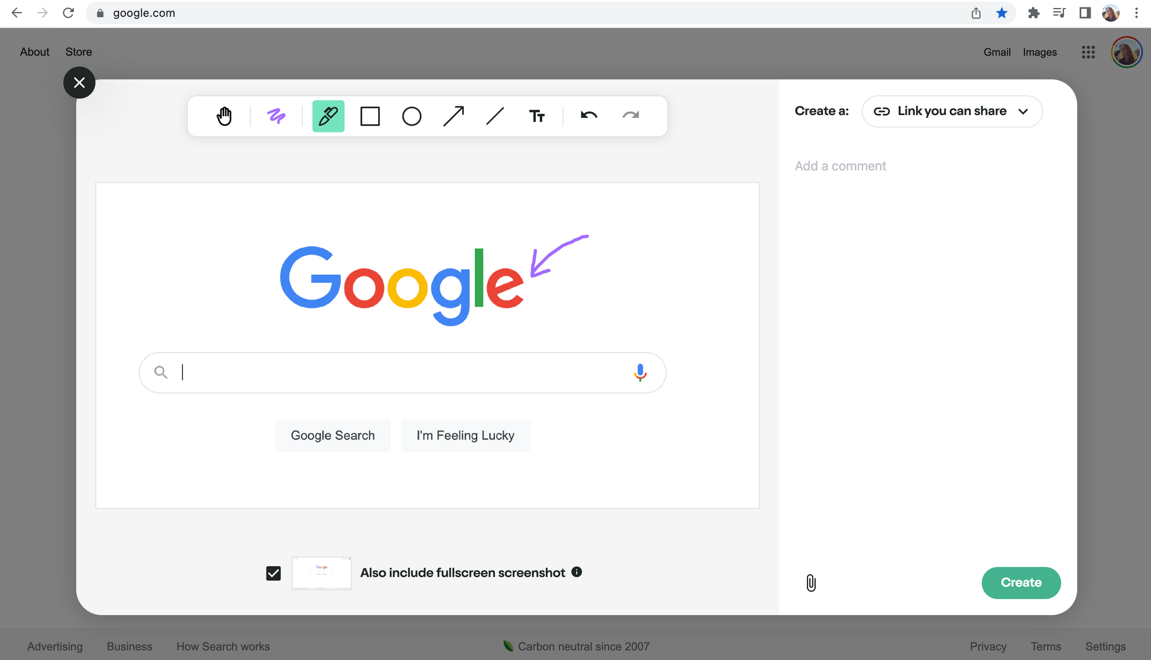Bookmark star icon in address bar
The image size is (1151, 660).
(1002, 13)
